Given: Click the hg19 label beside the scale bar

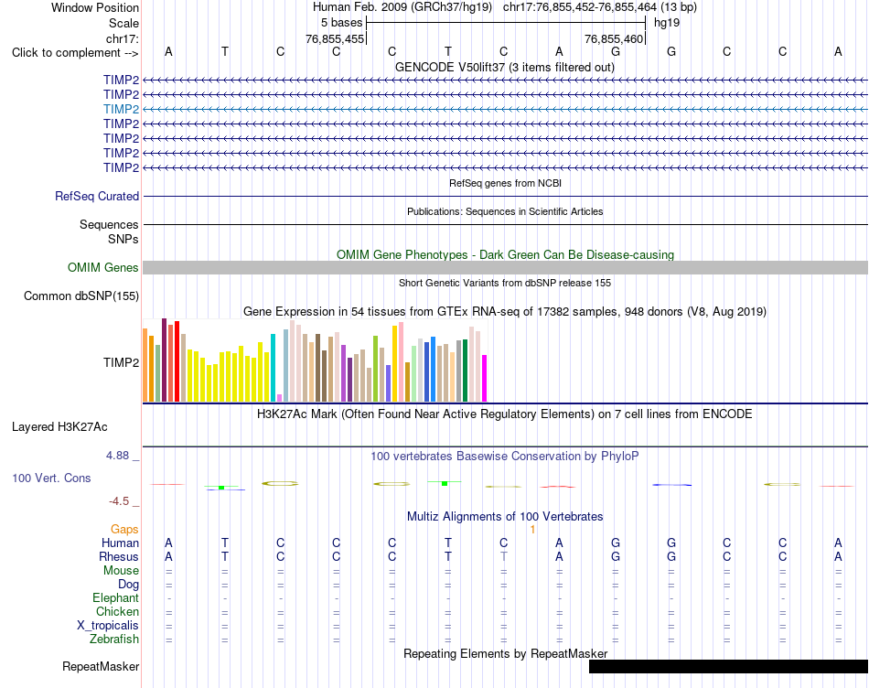Looking at the screenshot, I should (x=667, y=23).
